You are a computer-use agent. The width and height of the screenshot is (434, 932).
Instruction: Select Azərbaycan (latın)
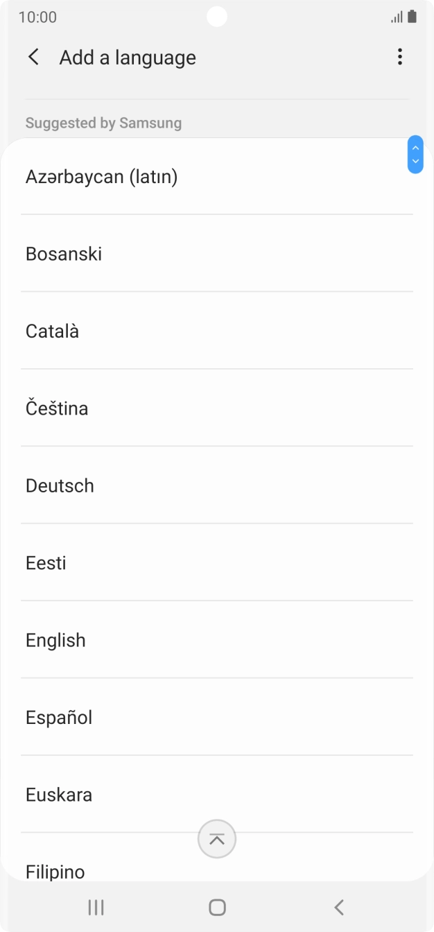click(102, 177)
